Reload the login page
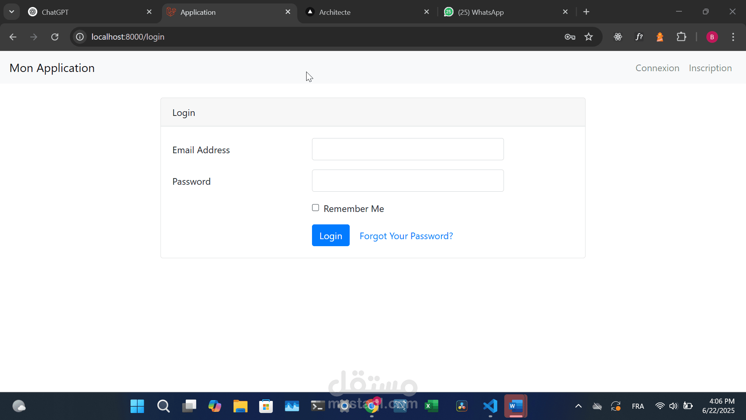Screen dimensions: 746x420 (55, 37)
